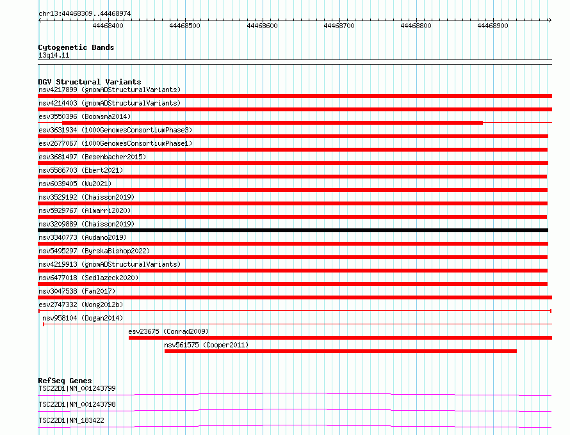
Task: Click ruler position 44468400
Action: point(108,26)
